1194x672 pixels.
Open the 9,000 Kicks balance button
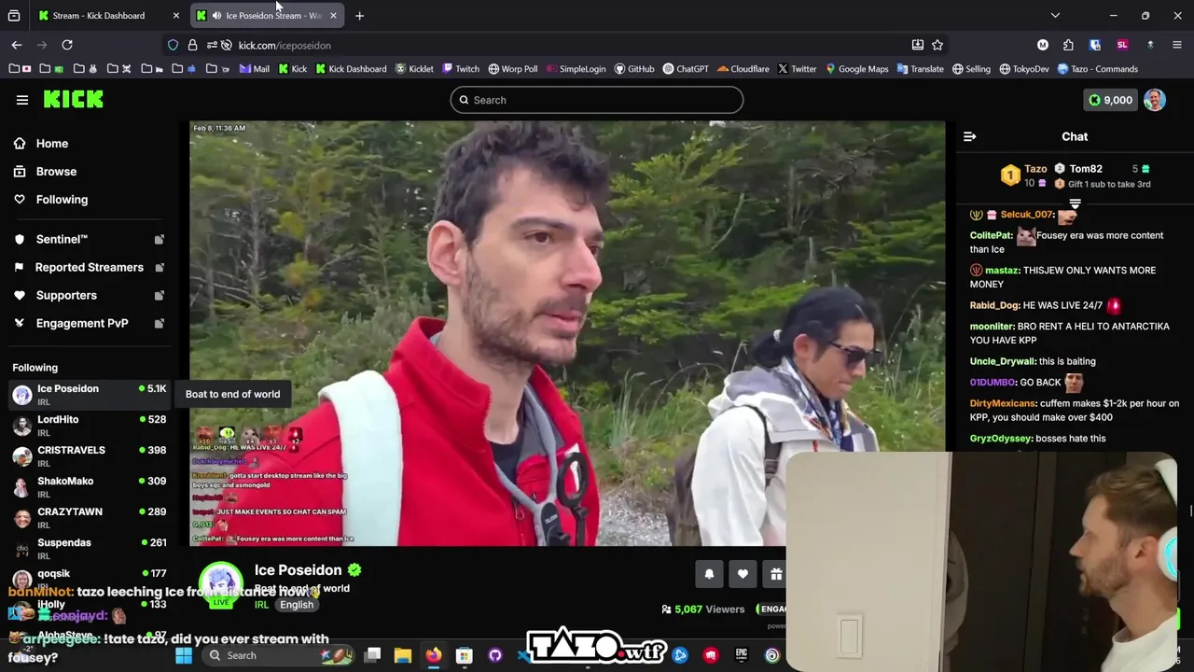(1110, 100)
